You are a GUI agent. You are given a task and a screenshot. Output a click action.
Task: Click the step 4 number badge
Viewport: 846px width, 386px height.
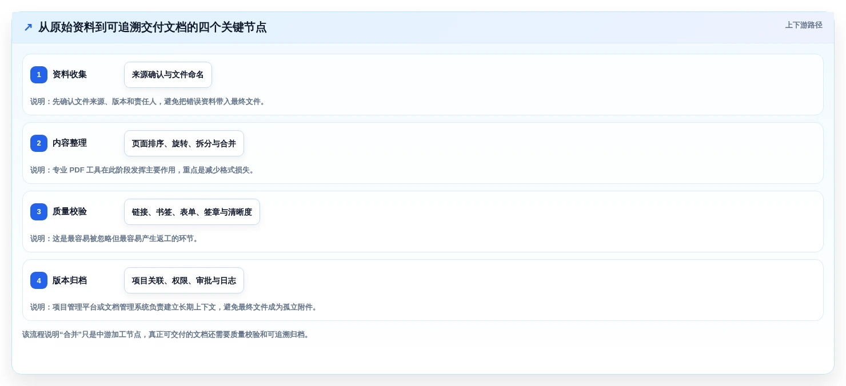pyautogui.click(x=39, y=280)
